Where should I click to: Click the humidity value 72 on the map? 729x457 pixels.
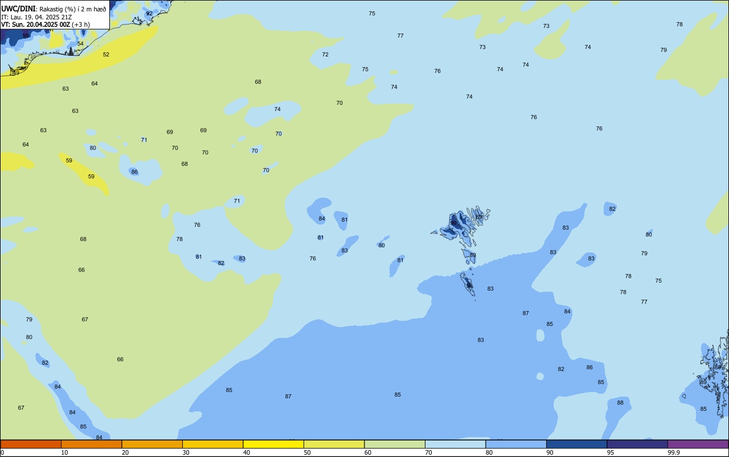[x=325, y=55]
